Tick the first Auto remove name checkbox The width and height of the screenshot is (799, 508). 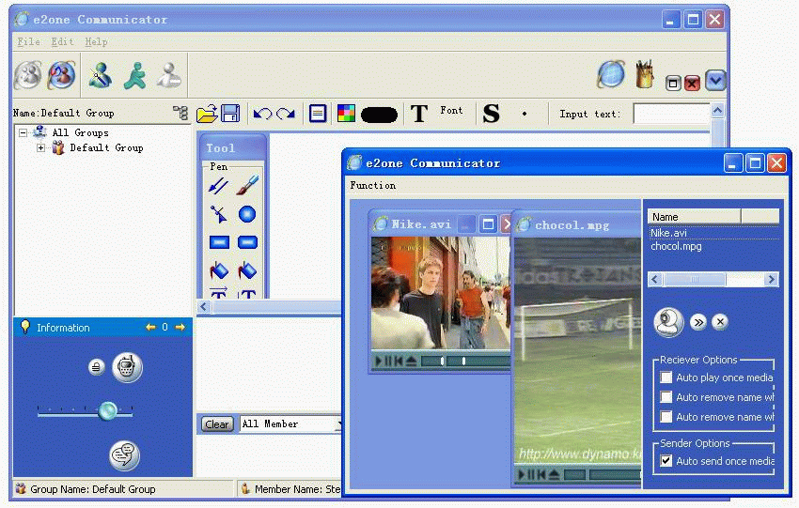click(666, 397)
